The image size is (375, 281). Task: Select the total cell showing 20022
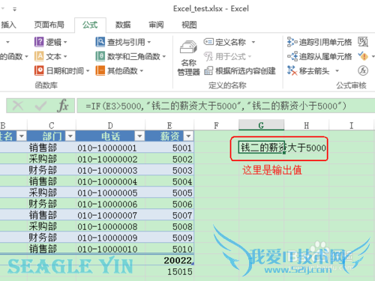pos(169,260)
